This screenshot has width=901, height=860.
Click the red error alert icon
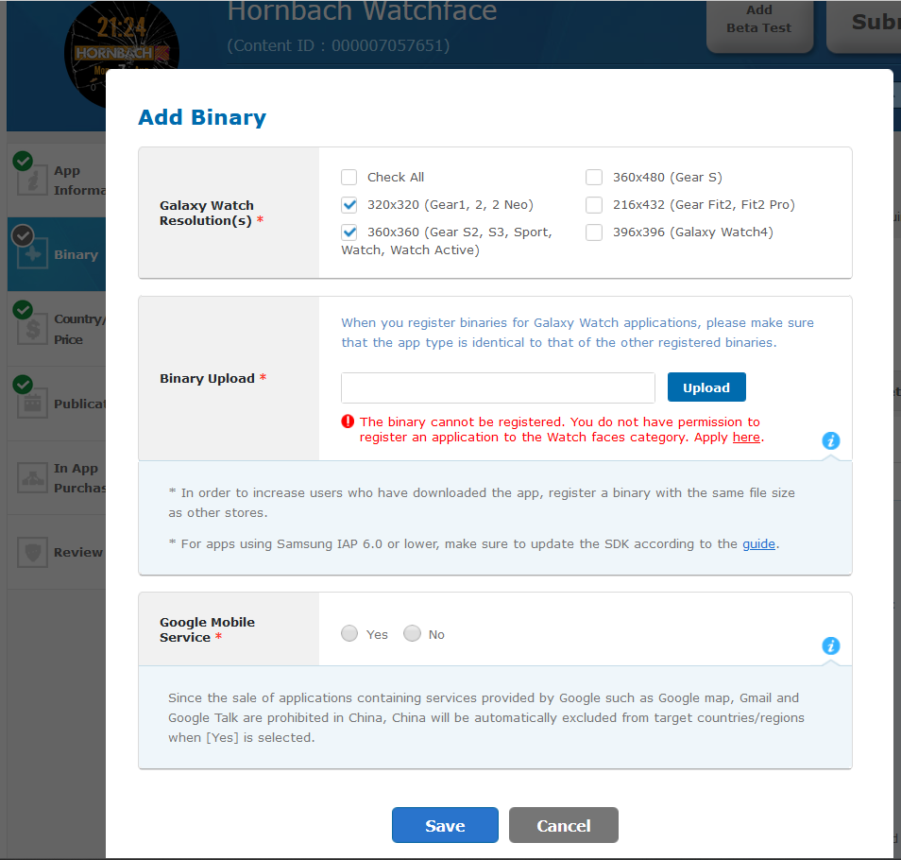point(348,422)
